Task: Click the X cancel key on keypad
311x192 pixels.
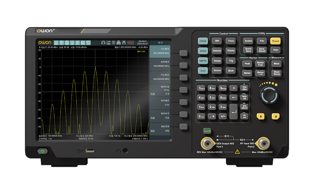Action: click(x=234, y=88)
